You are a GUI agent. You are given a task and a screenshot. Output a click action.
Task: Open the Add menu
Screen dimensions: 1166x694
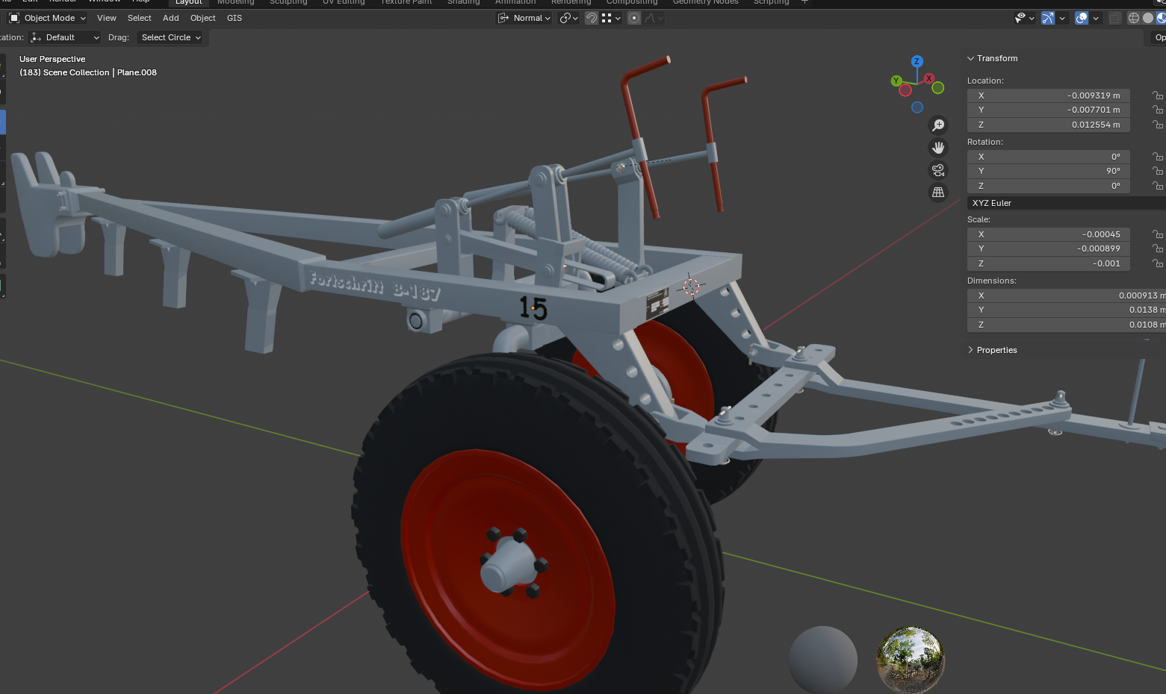171,18
